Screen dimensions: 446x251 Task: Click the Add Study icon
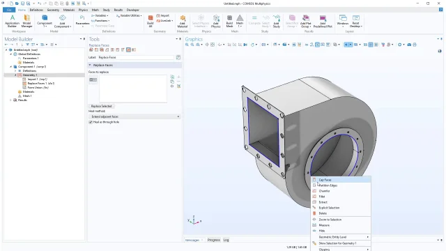pyautogui.click(x=276, y=22)
